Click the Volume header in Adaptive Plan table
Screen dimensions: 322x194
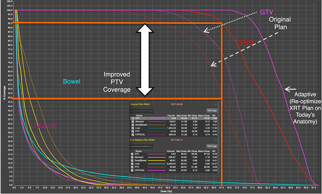(x=171, y=151)
